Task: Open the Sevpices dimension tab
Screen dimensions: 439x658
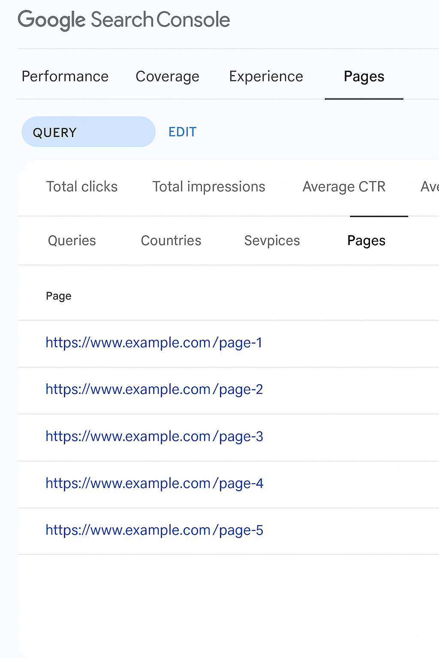Action: click(272, 241)
